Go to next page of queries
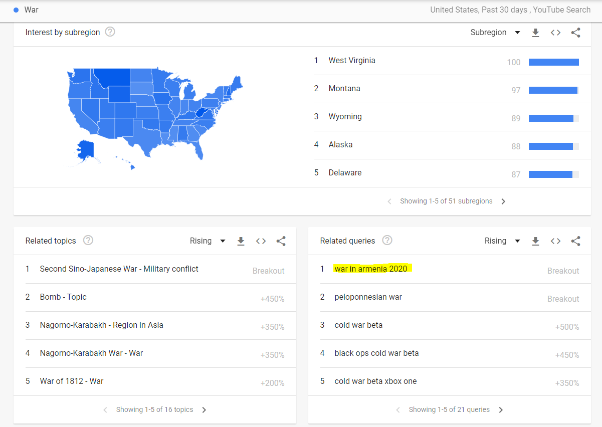This screenshot has height=427, width=602. click(x=501, y=410)
